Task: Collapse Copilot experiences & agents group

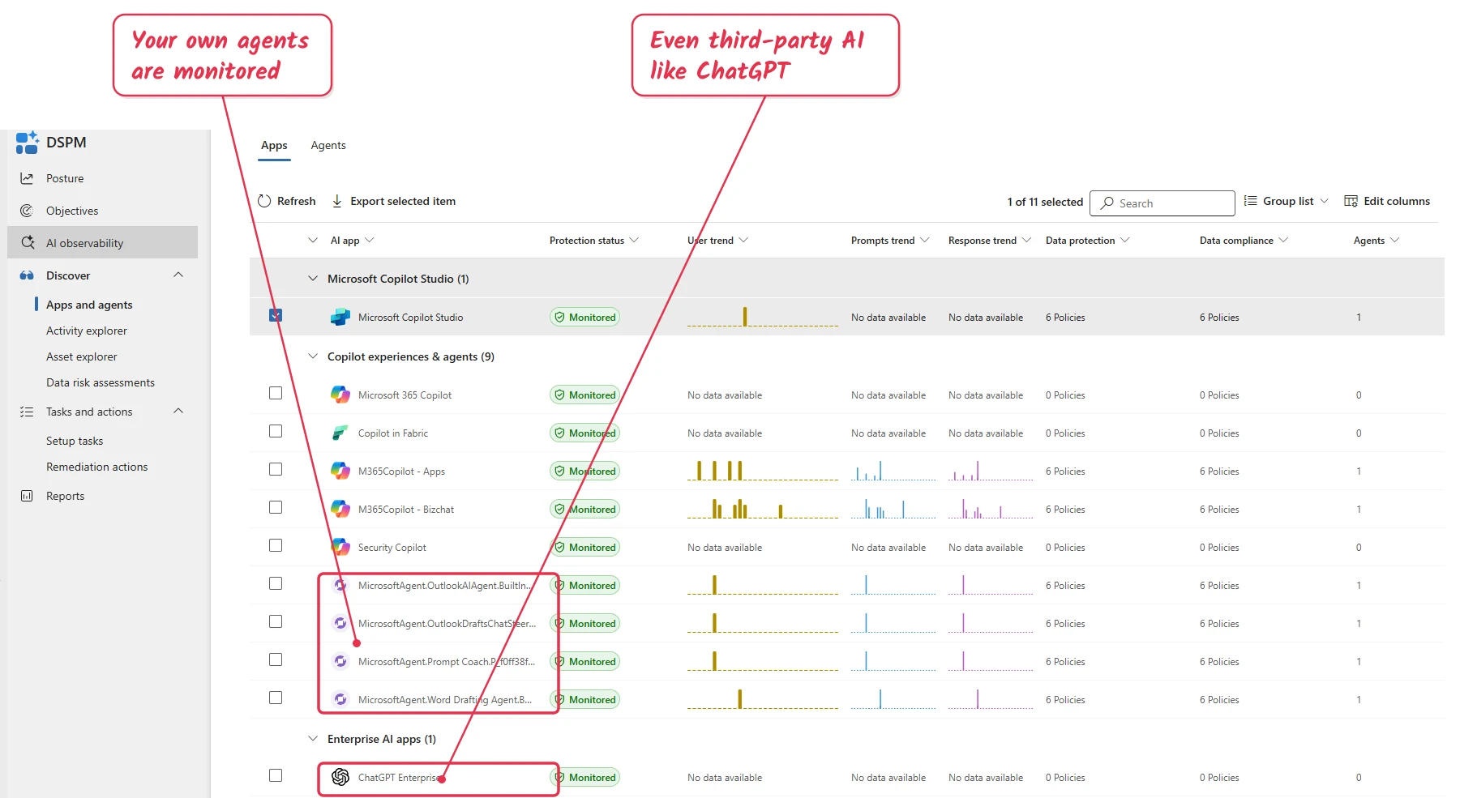Action: click(x=313, y=356)
